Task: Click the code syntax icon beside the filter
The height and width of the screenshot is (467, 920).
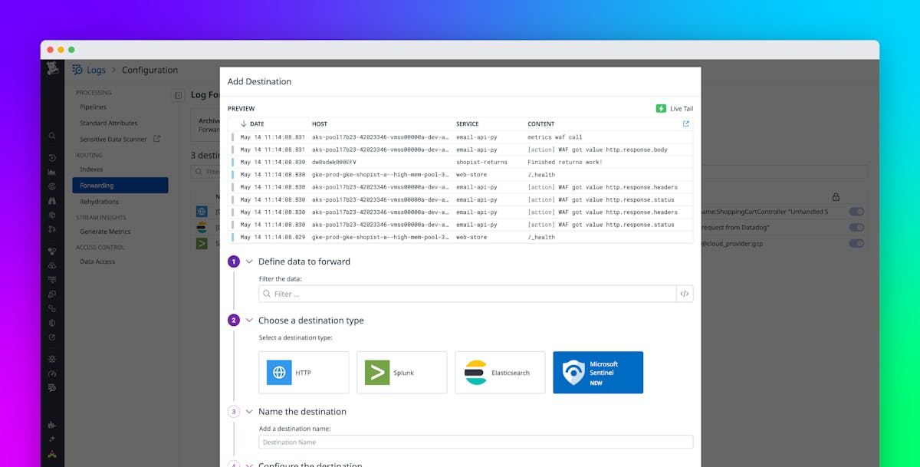Action: (x=685, y=294)
